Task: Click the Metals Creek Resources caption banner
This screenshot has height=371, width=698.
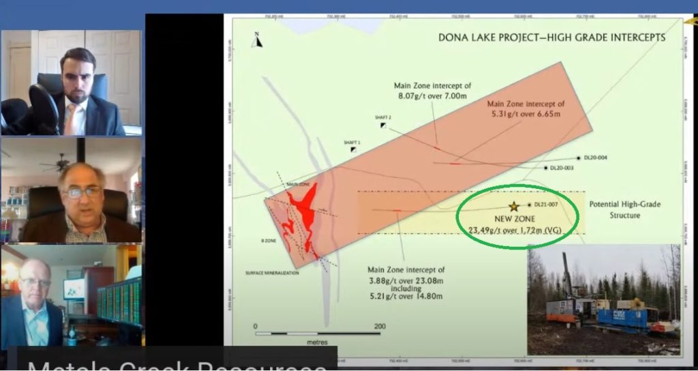Action: [x=172, y=359]
